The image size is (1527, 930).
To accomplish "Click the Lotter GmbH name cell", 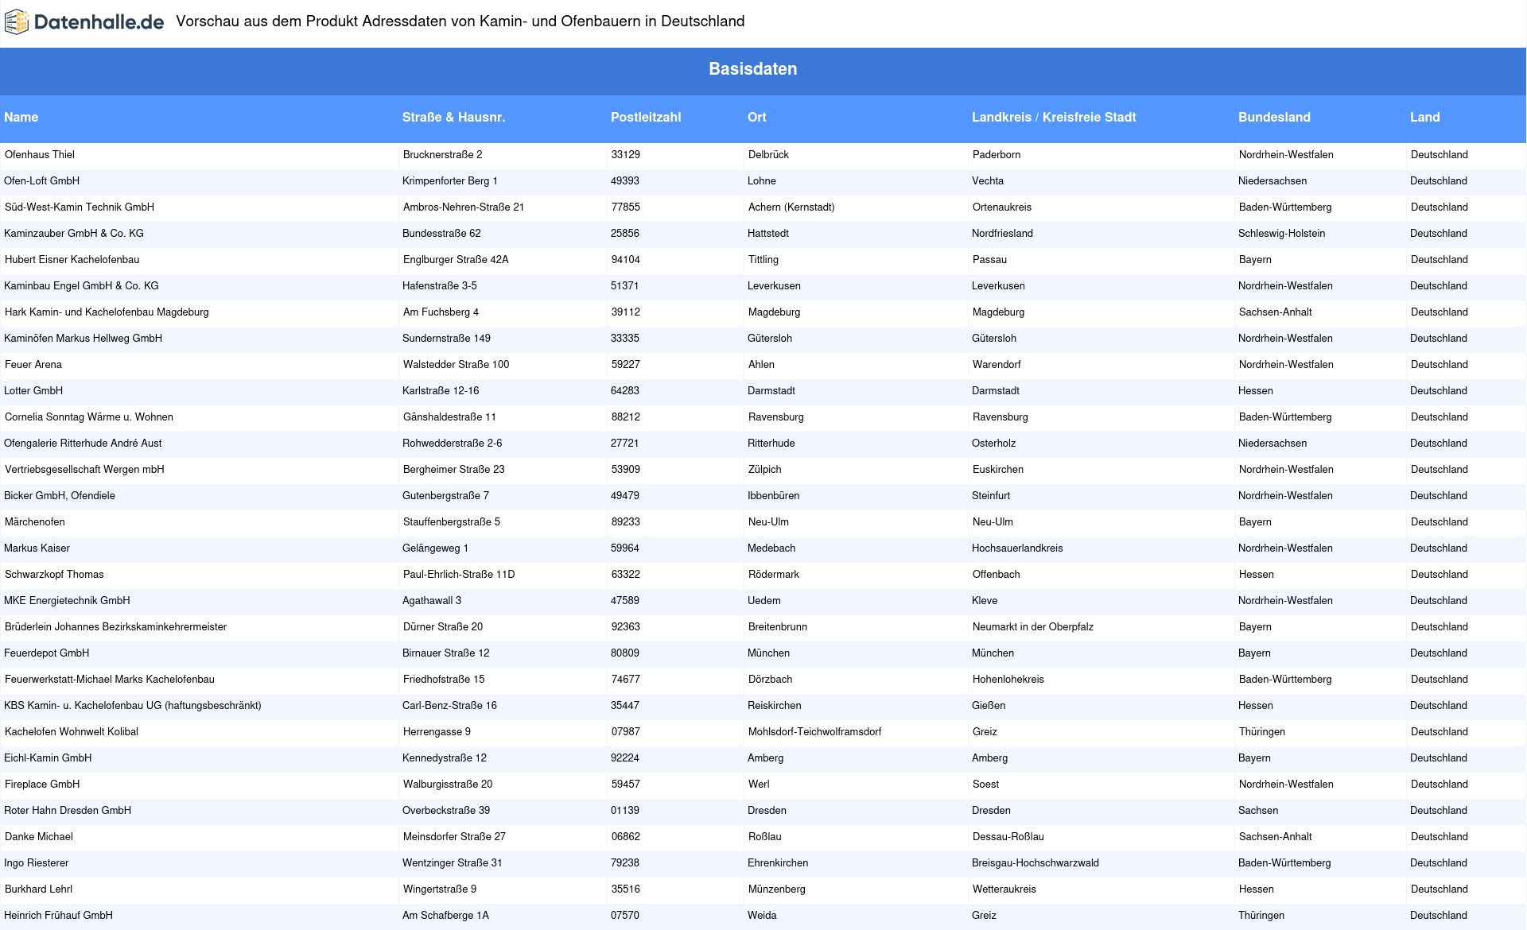I will [33, 391].
